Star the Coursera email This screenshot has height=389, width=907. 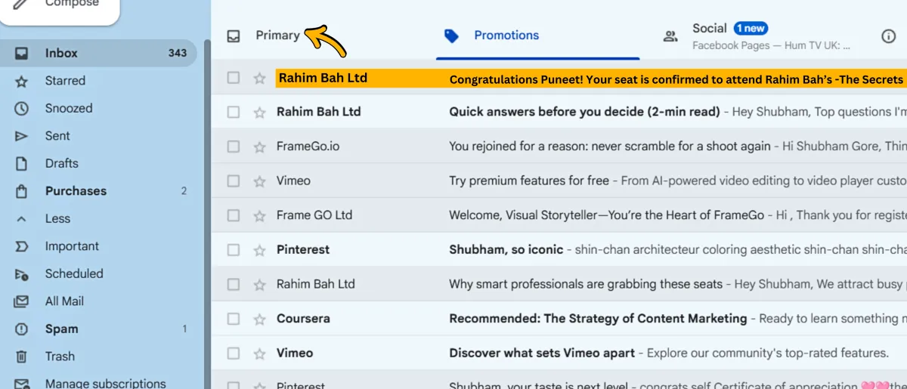[259, 319]
